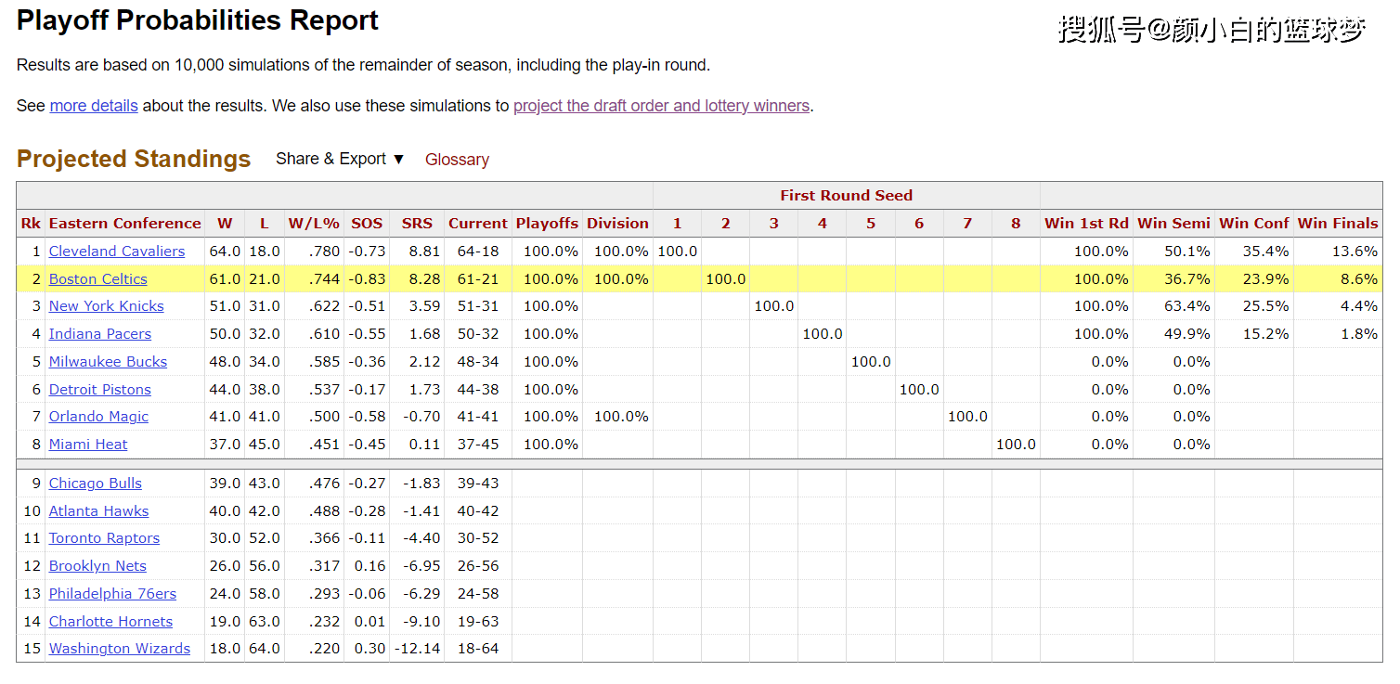The width and height of the screenshot is (1400, 684).
Task: Sort by the SOS column header
Action: (x=367, y=223)
